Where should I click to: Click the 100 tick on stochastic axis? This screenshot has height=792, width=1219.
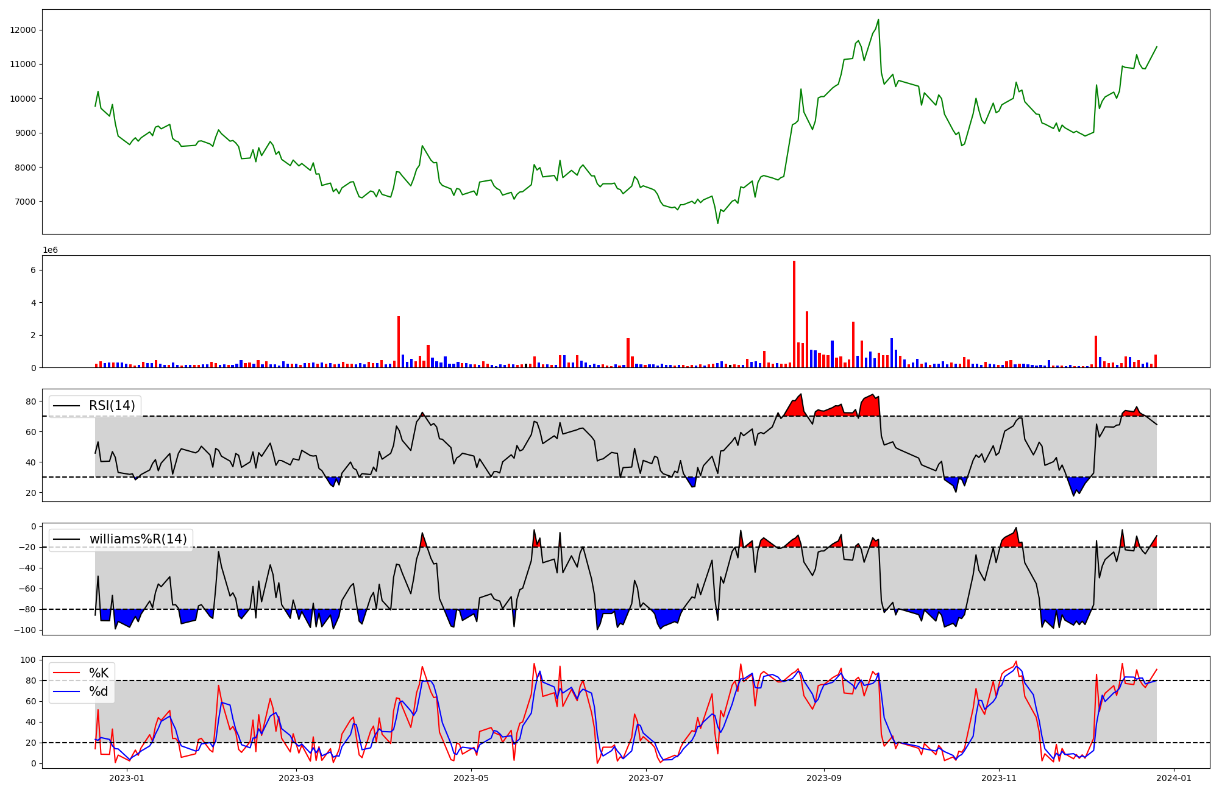28,660
